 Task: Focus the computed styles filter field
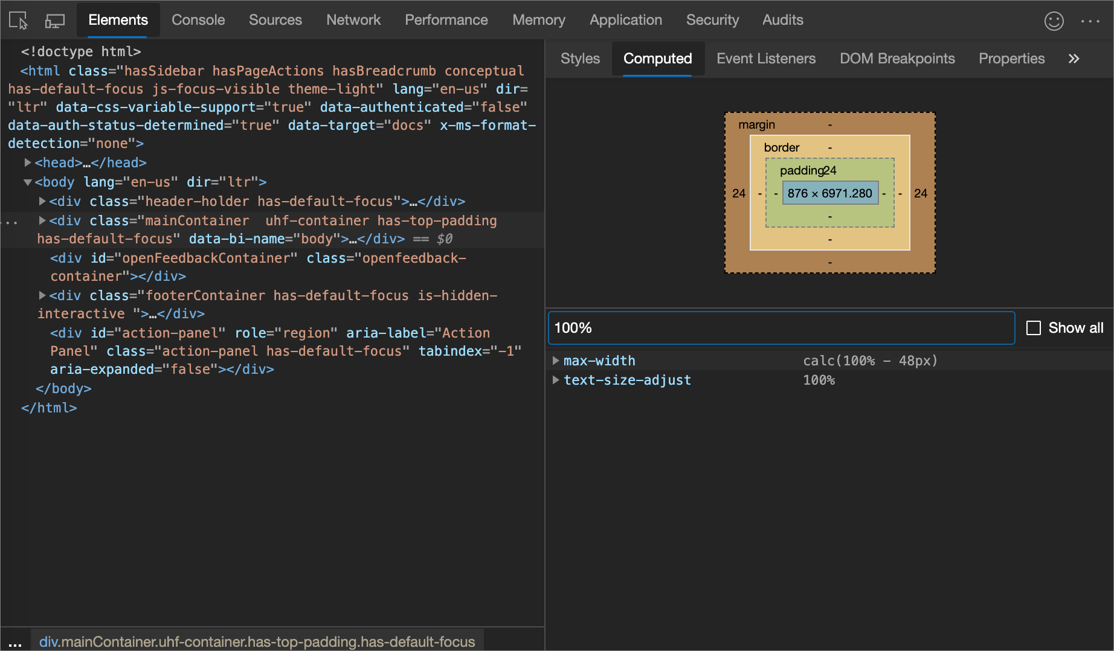click(x=781, y=328)
